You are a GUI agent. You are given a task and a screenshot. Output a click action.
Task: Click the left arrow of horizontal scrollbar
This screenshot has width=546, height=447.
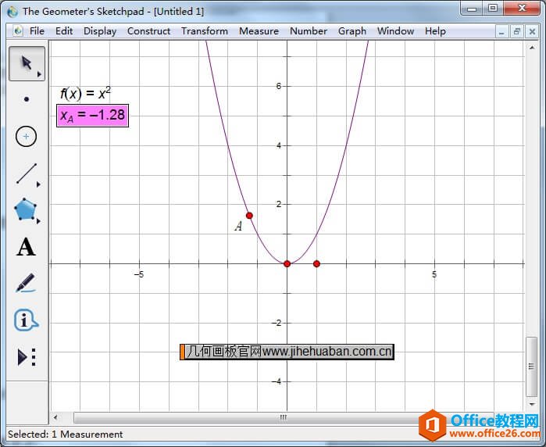55,417
